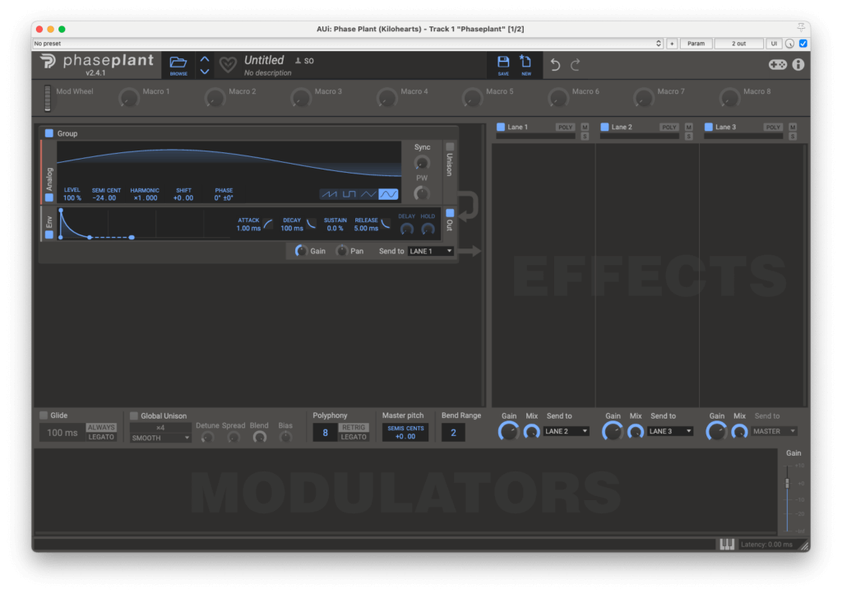This screenshot has width=842, height=594.
Task: Create a new preset
Action: tap(525, 65)
